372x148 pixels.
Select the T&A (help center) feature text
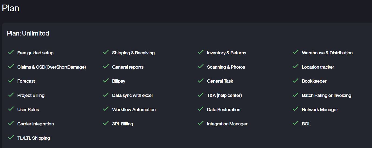pyautogui.click(x=224, y=95)
